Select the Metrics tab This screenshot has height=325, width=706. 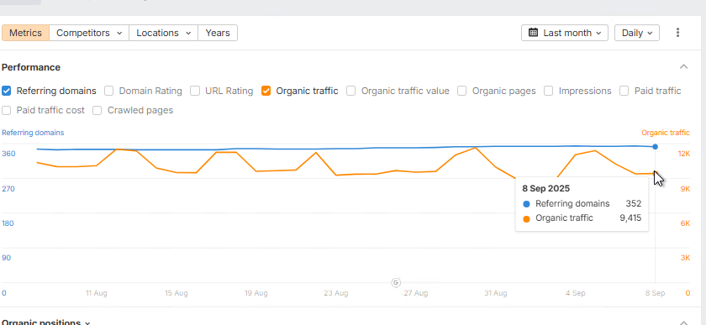[x=26, y=33]
